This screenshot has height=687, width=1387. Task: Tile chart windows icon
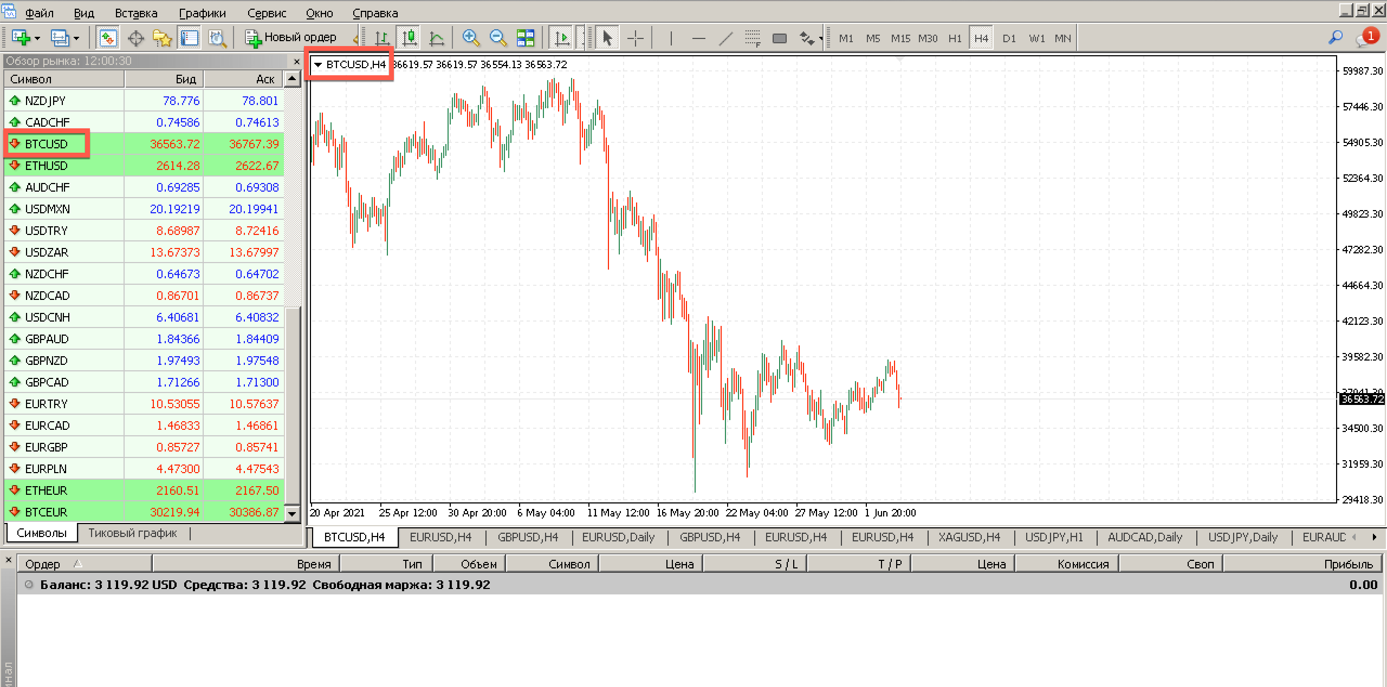525,38
